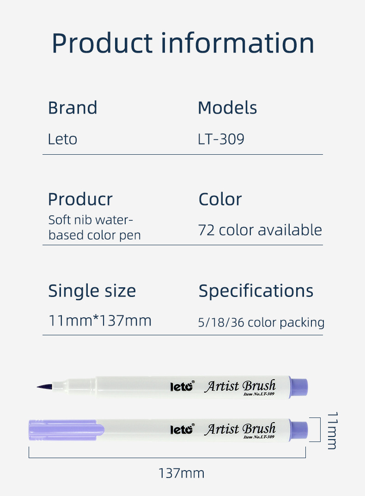Click the purple end plug of the uncapped pen
Image resolution: width=365 pixels, height=496 pixels.
coord(298,386)
